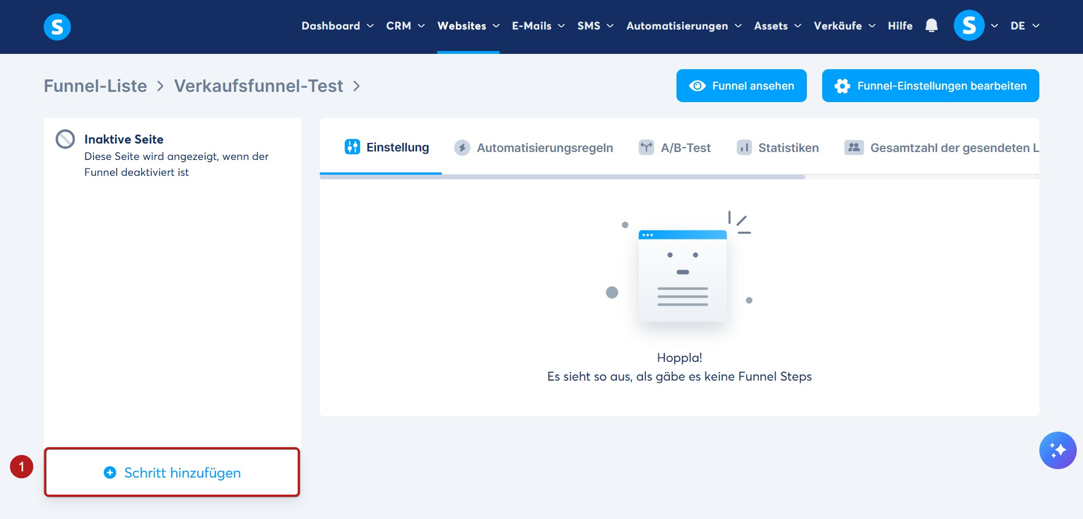Click the Automatisierungsregeln lightning icon
The image size is (1083, 519).
462,148
